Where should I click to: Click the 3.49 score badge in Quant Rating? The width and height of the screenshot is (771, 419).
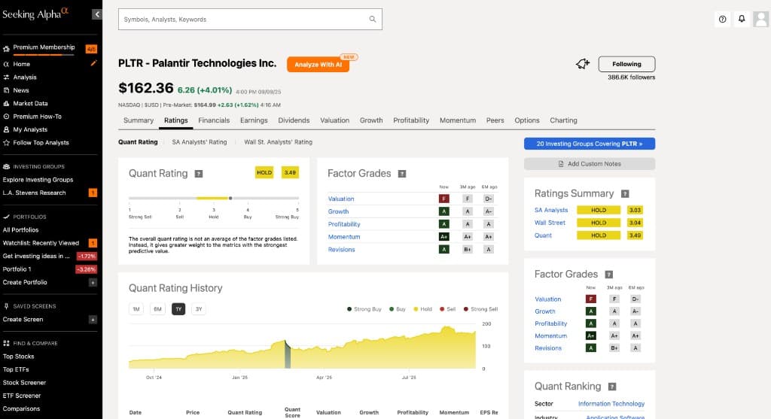click(x=290, y=172)
